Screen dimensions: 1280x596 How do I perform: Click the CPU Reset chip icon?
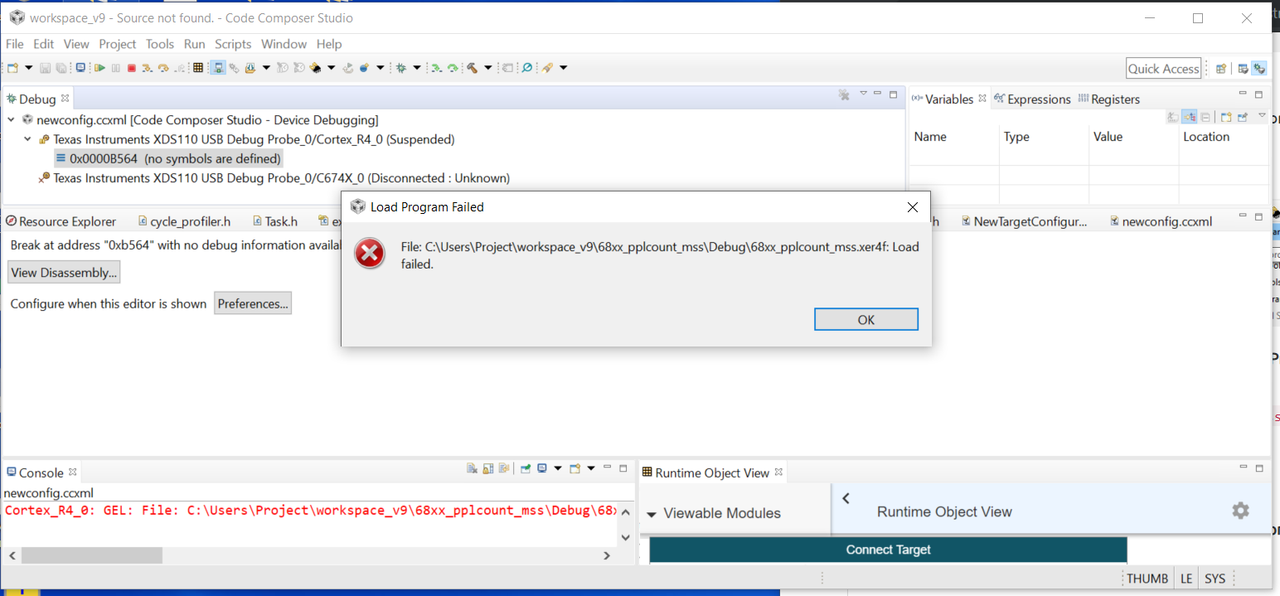[x=316, y=68]
